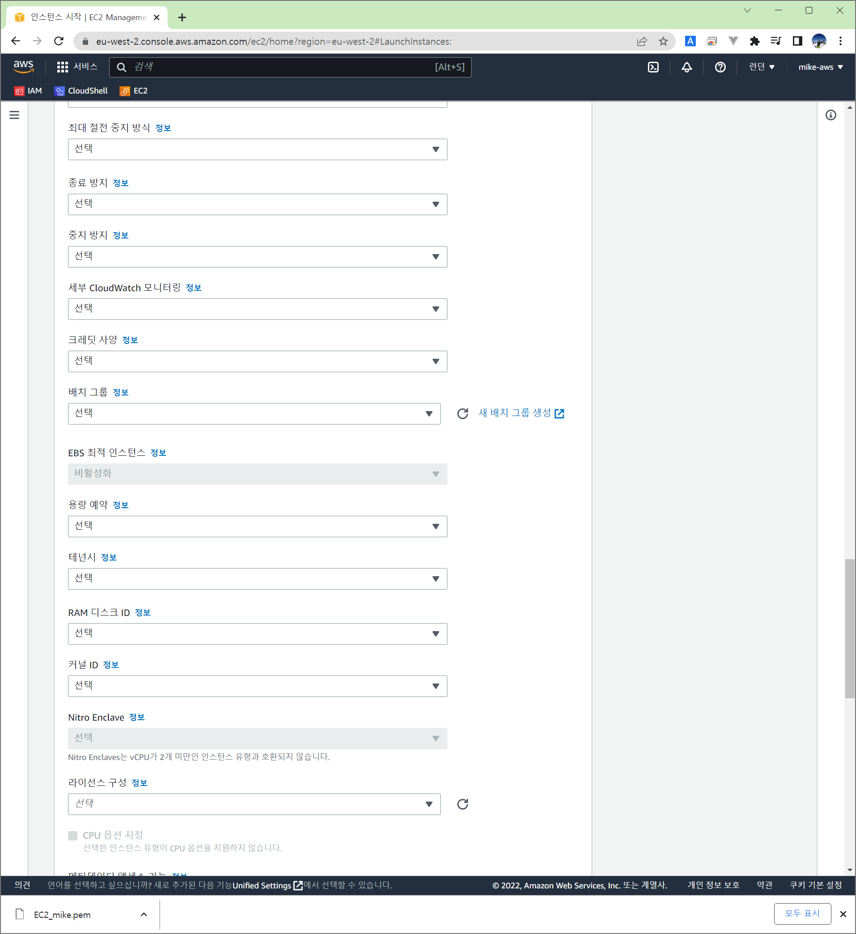Open a new browser tab
The height and width of the screenshot is (934, 856).
pyautogui.click(x=182, y=17)
